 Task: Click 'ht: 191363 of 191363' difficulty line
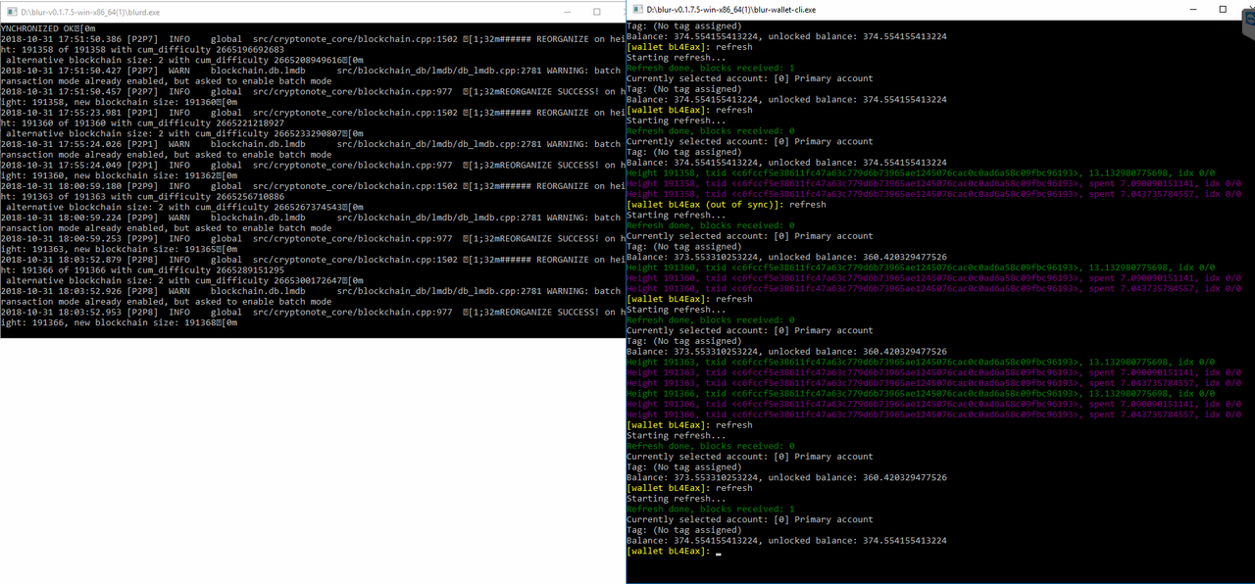coord(142,197)
